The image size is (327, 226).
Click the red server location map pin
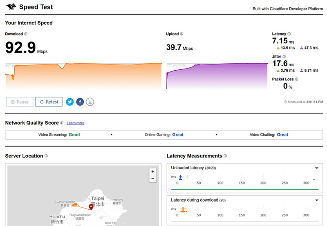point(91,207)
